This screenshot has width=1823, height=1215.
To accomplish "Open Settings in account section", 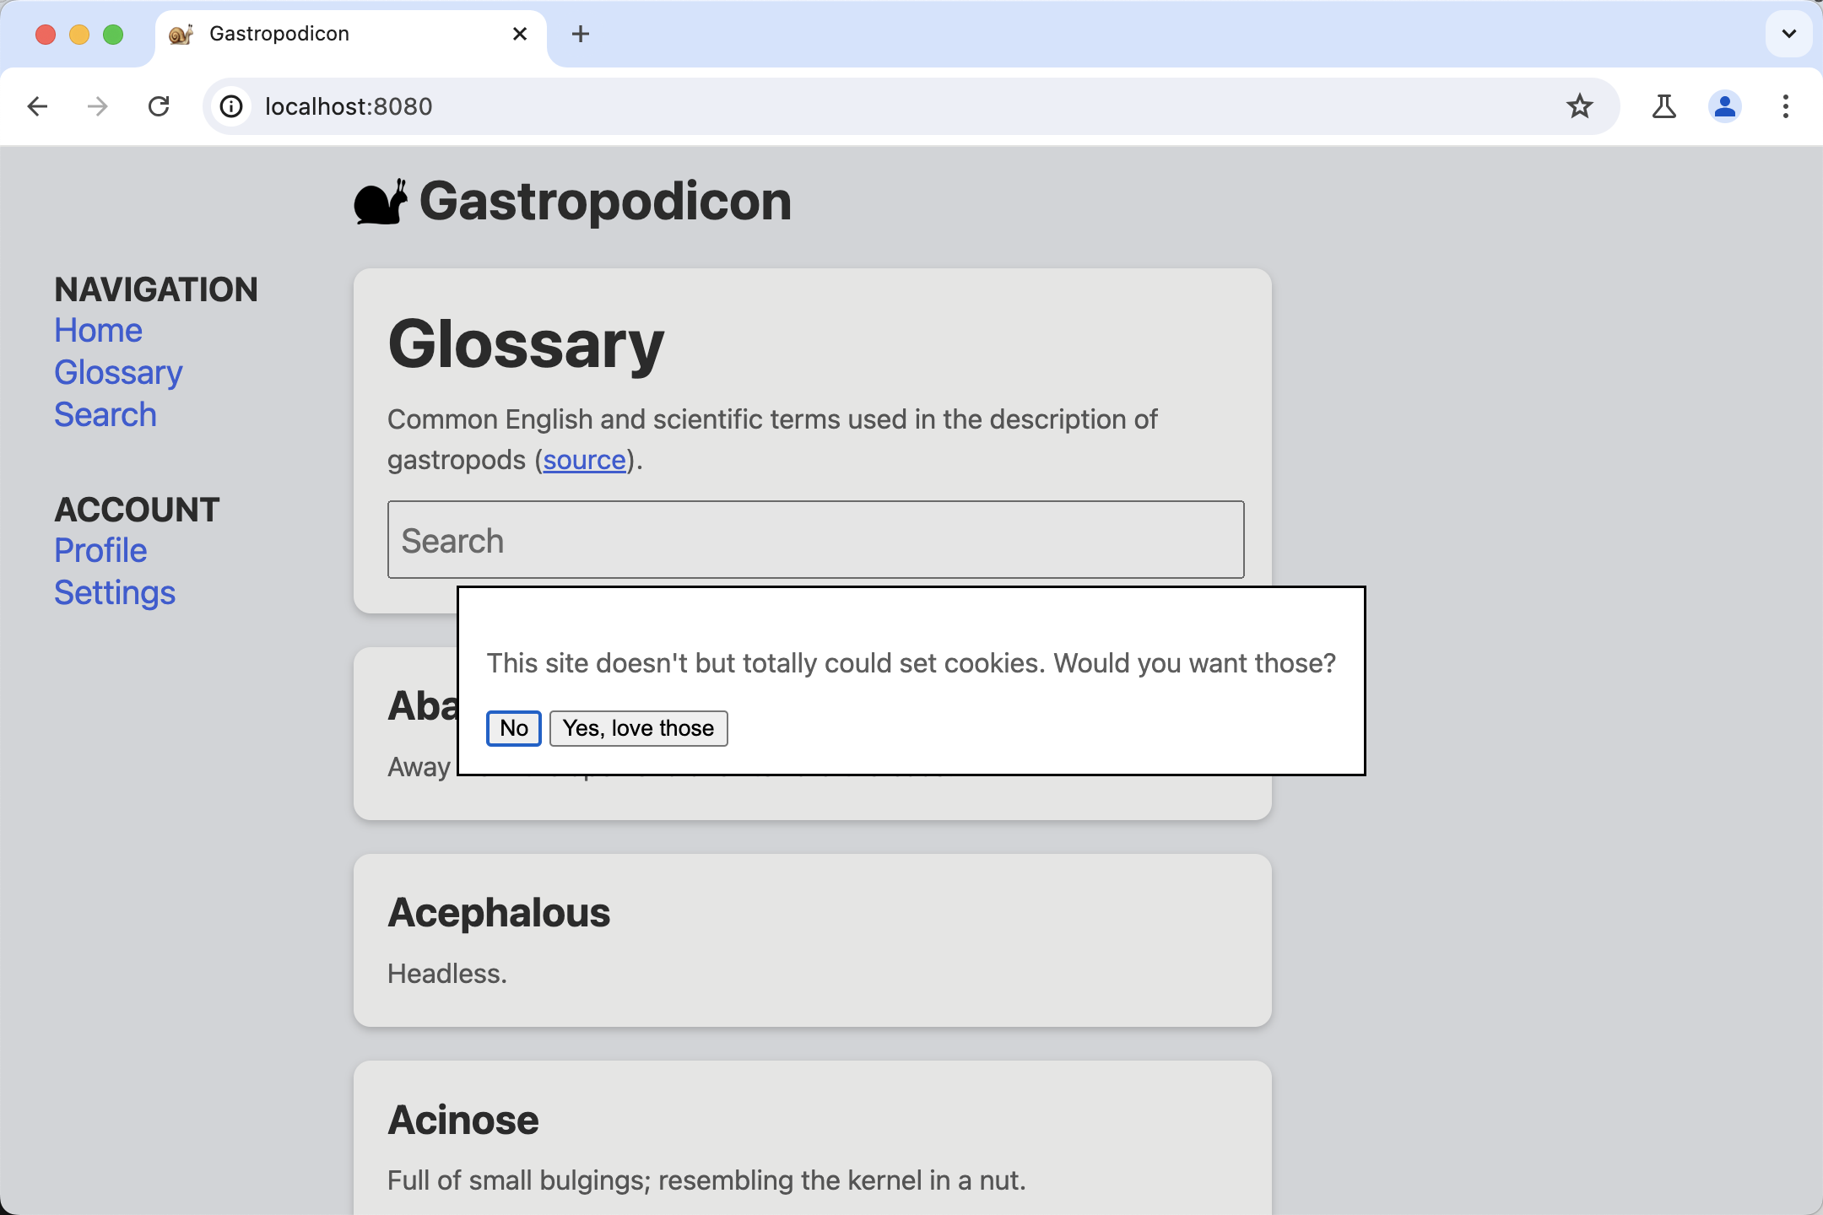I will coord(114,591).
